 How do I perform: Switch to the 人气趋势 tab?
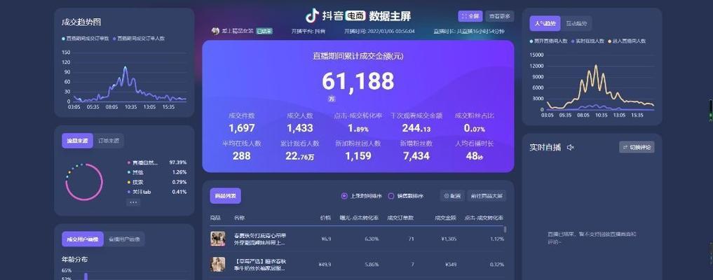[x=545, y=23]
